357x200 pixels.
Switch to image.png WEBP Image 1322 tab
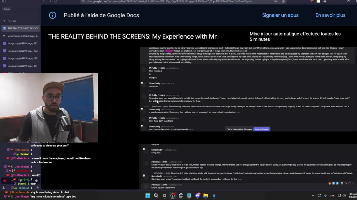point(20,58)
